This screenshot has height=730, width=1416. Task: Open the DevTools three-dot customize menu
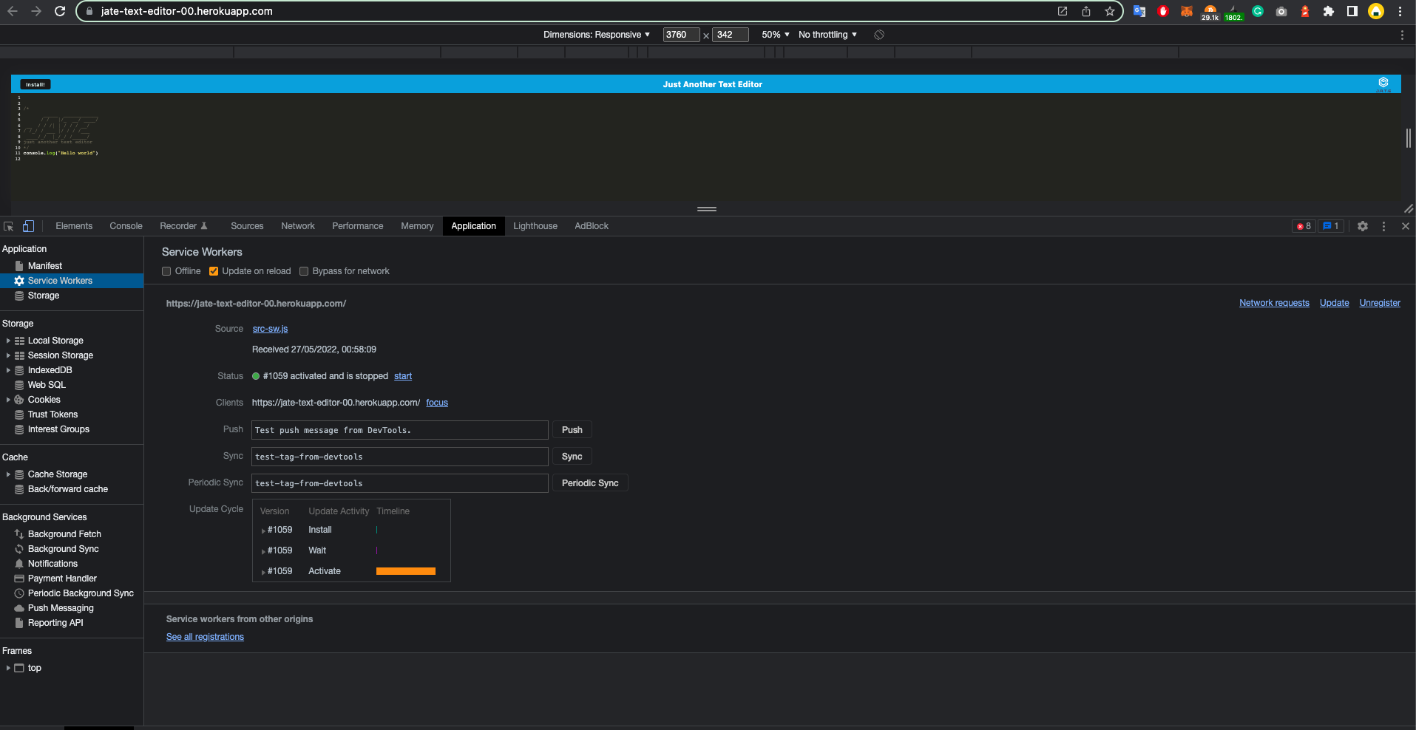[x=1383, y=226]
